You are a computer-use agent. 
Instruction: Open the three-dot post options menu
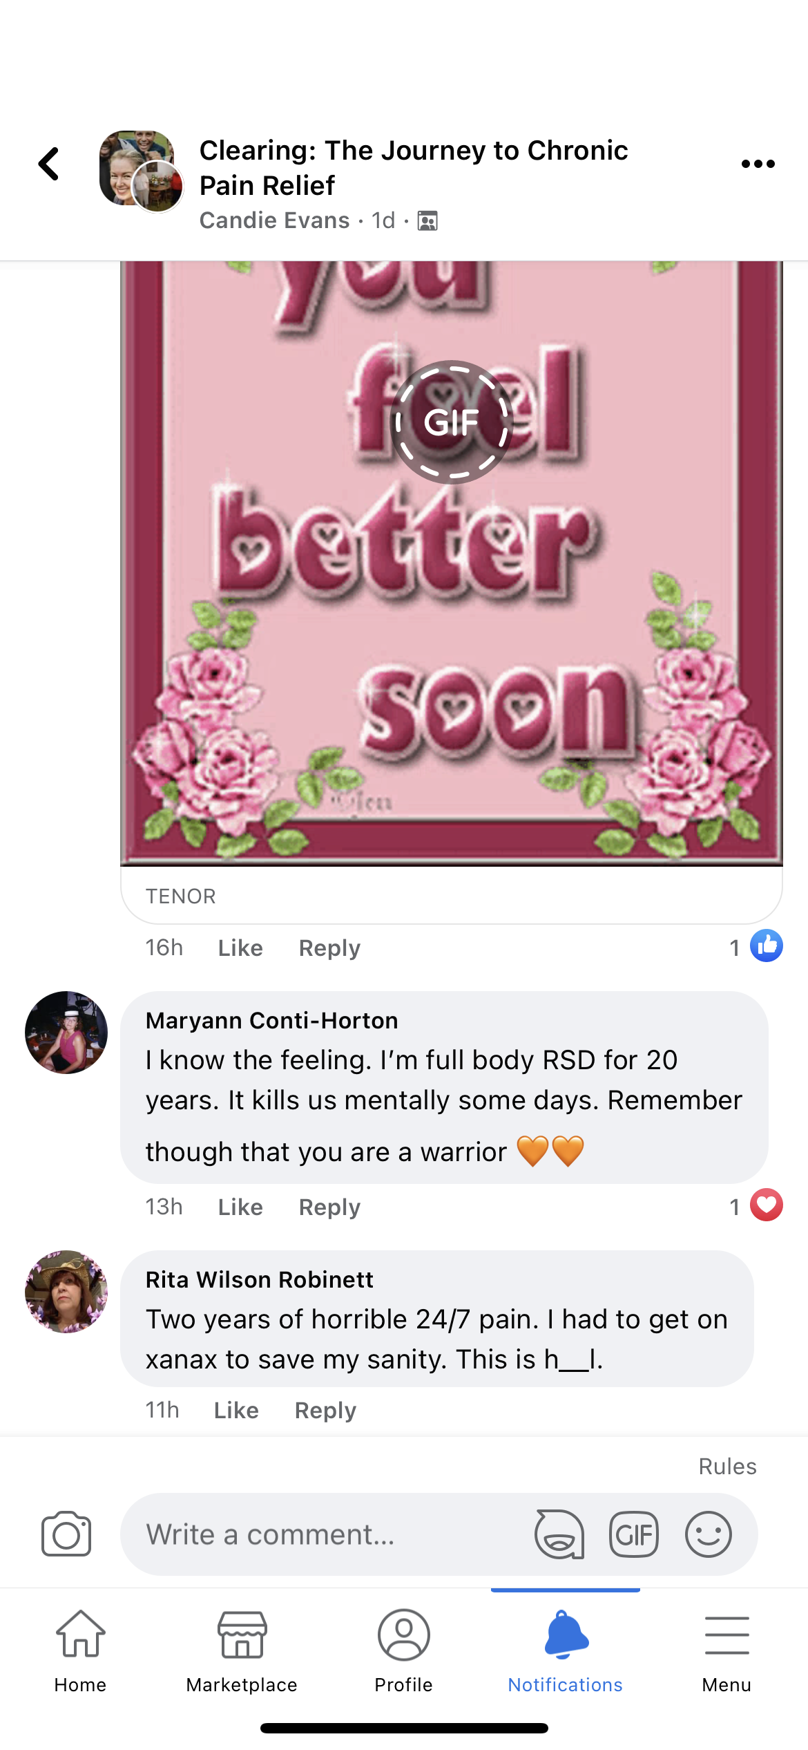(758, 164)
